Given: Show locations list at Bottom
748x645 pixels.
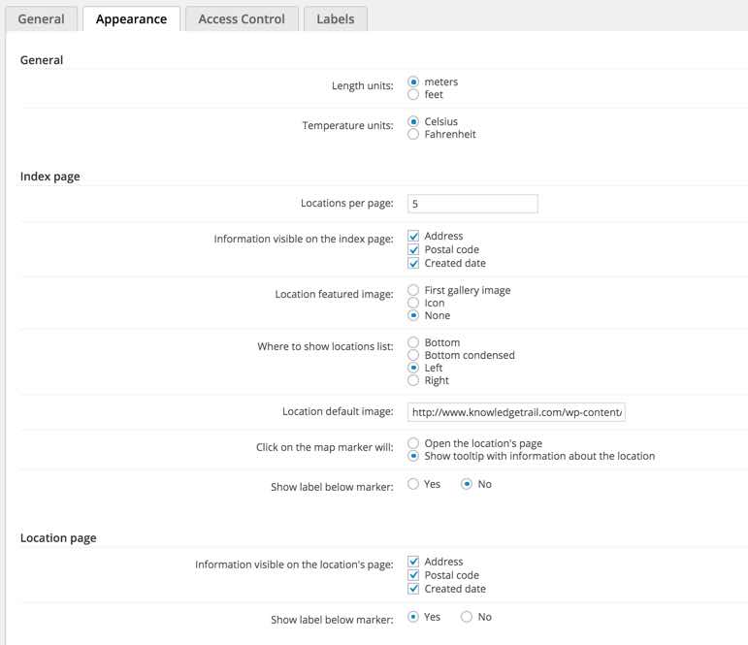Looking at the screenshot, I should [413, 342].
